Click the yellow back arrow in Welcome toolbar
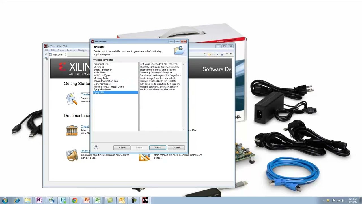 [x=209, y=54]
